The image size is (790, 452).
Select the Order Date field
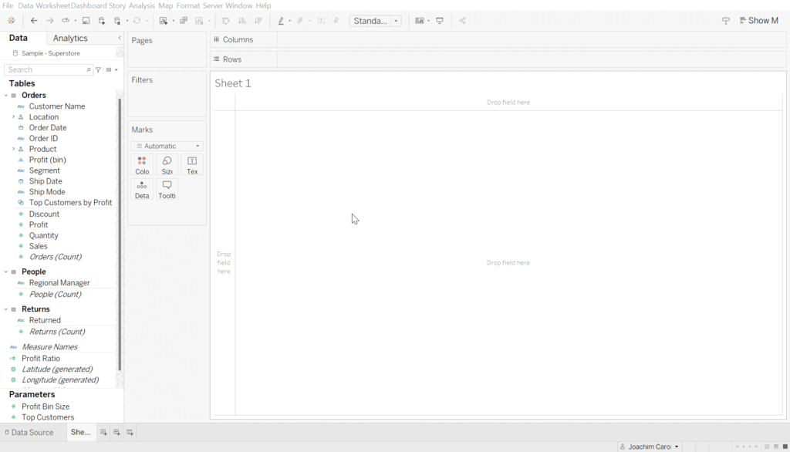click(48, 128)
